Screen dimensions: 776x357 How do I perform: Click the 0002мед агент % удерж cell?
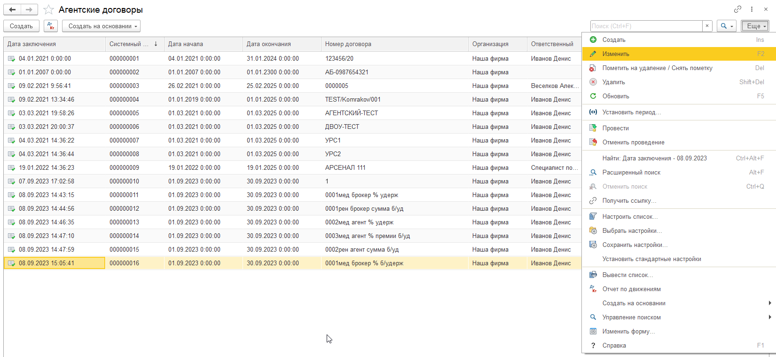pos(395,222)
